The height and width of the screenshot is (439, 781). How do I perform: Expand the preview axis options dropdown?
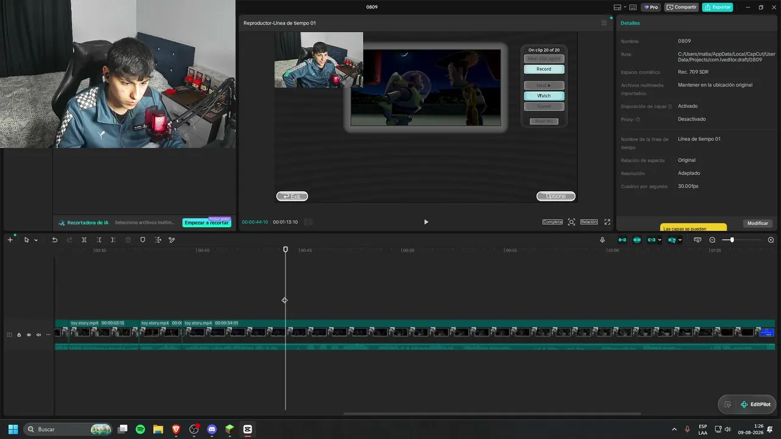coord(680,240)
